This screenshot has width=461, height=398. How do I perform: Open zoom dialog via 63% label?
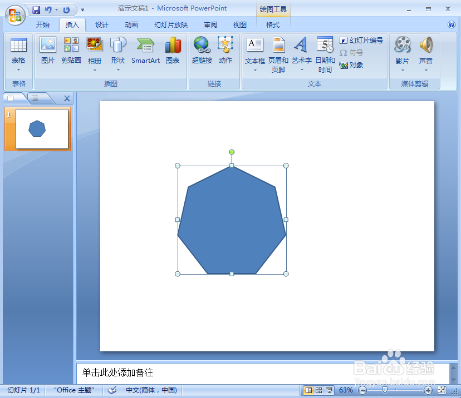pyautogui.click(x=345, y=390)
